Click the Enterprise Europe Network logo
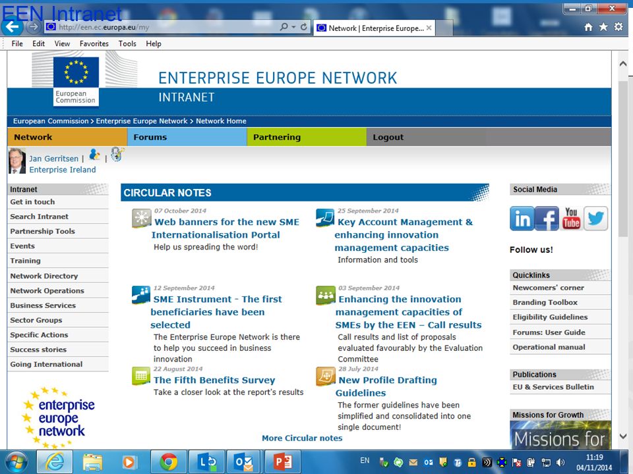 59,417
